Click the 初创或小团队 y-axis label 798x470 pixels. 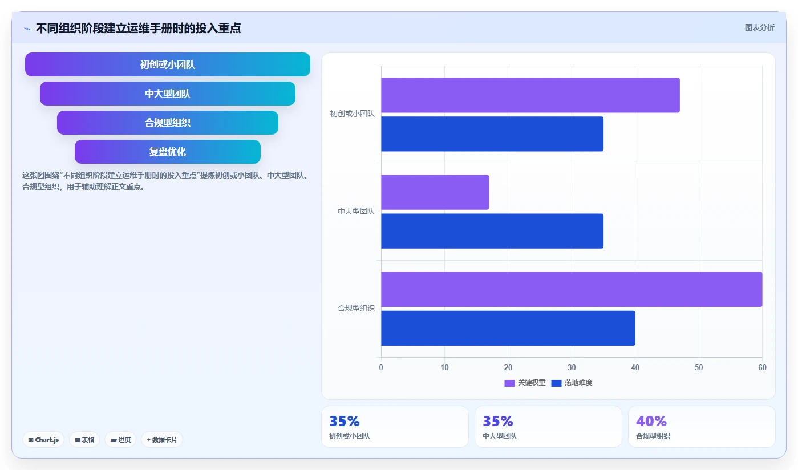(x=352, y=114)
